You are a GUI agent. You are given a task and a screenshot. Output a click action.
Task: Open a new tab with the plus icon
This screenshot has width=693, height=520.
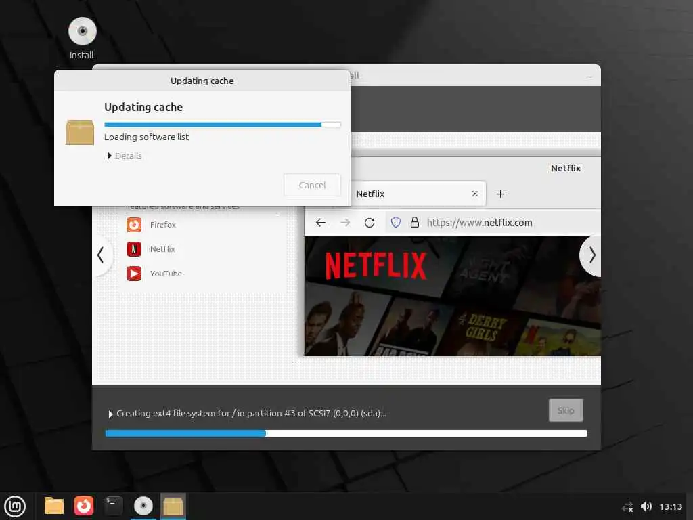click(500, 194)
